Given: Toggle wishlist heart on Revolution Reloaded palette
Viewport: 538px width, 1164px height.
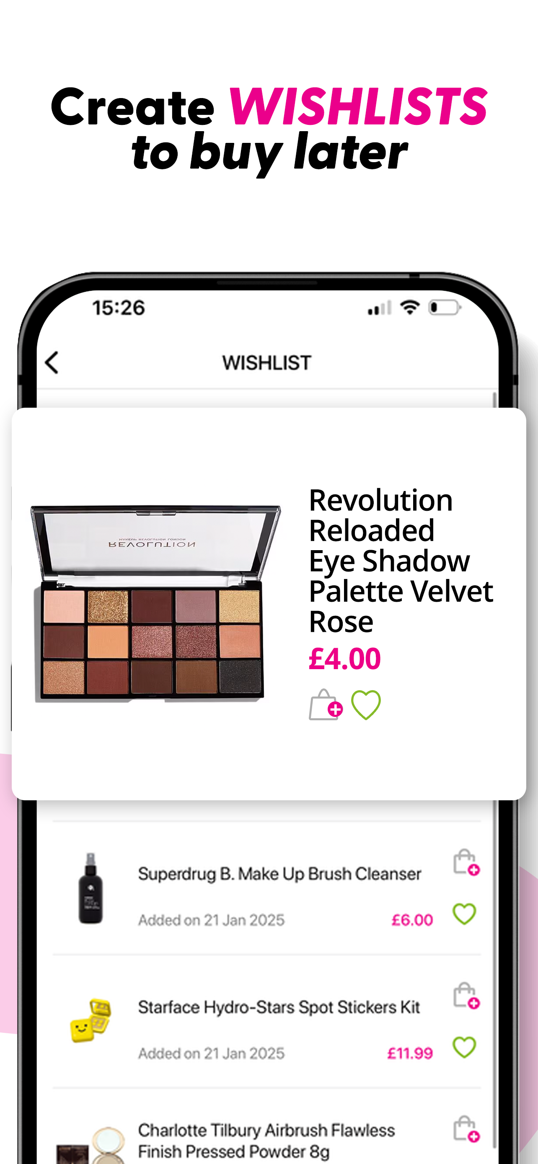Looking at the screenshot, I should click(x=366, y=705).
